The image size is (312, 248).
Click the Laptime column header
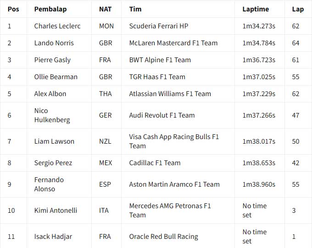(256, 9)
